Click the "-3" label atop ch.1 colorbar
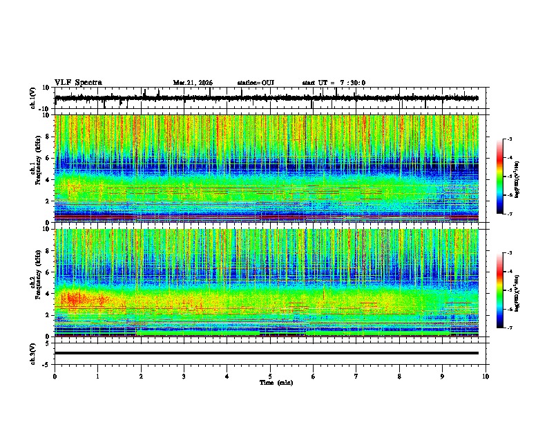Viewport: 547px width, 422px height. pyautogui.click(x=509, y=139)
